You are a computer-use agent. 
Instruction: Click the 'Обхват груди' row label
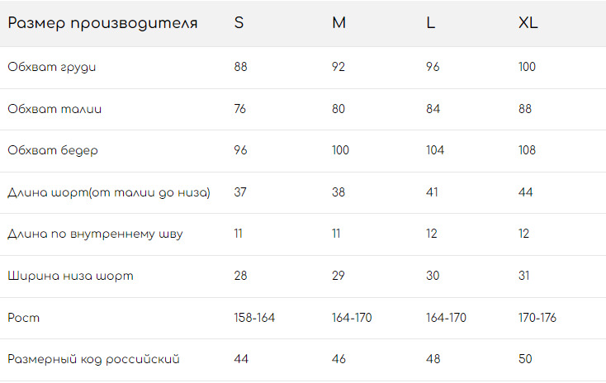tap(51, 67)
